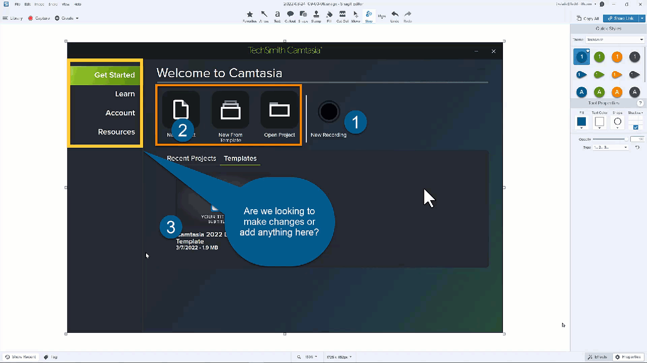This screenshot has width=647, height=363.
Task: Choose the orange pointed step quick style
Action: point(617,75)
